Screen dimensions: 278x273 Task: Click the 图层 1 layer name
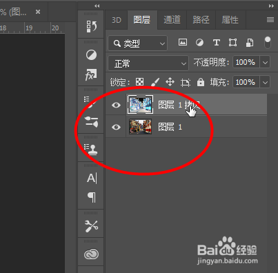(170, 127)
